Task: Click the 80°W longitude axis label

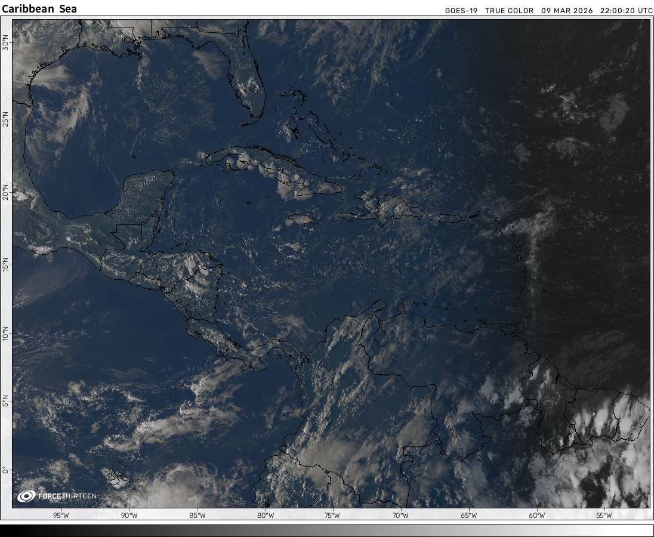Action: pyautogui.click(x=266, y=516)
